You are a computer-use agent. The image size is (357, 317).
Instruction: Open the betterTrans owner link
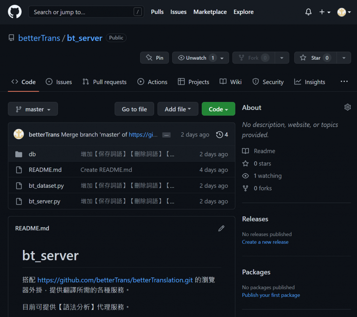pyautogui.click(x=39, y=38)
